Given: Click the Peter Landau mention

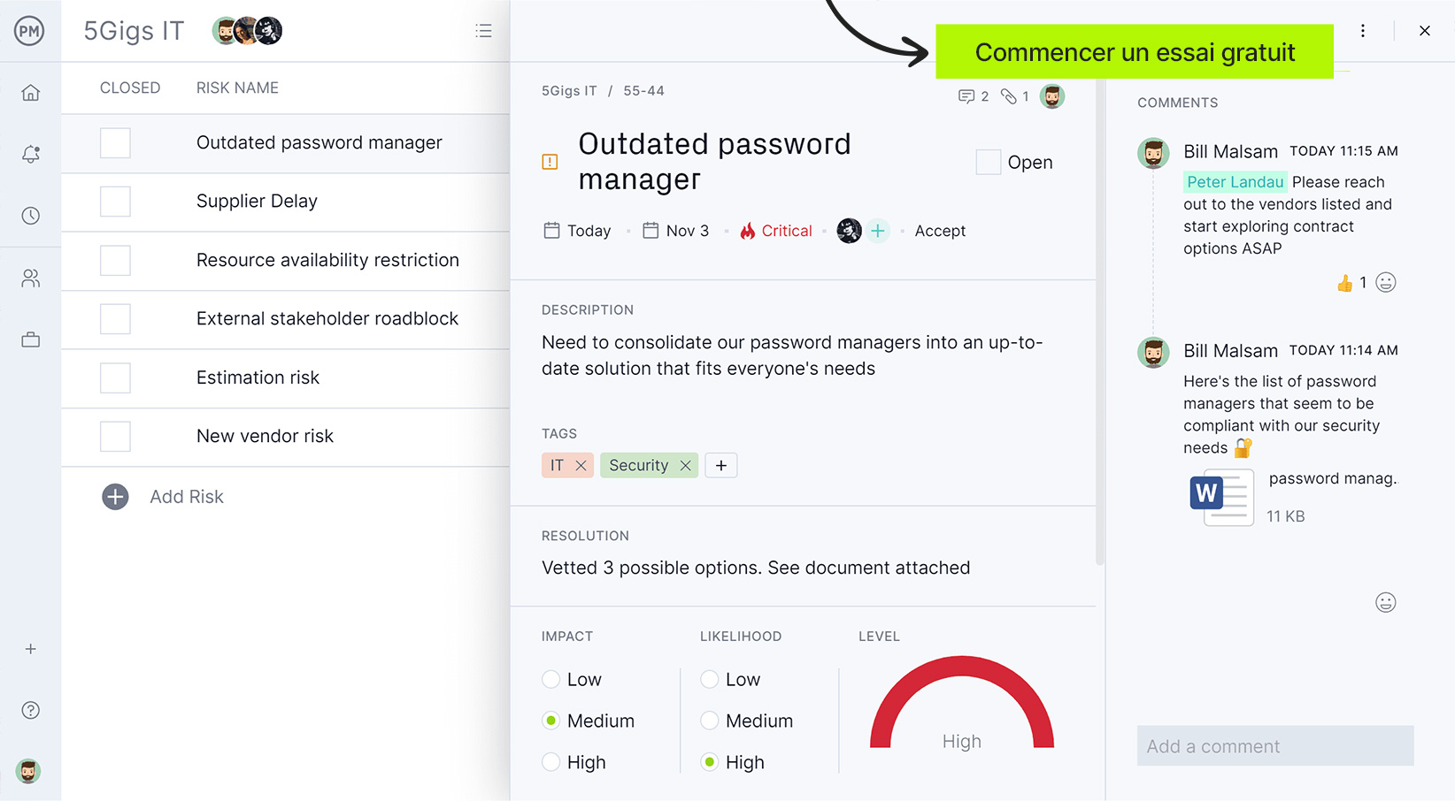Looking at the screenshot, I should point(1235,182).
